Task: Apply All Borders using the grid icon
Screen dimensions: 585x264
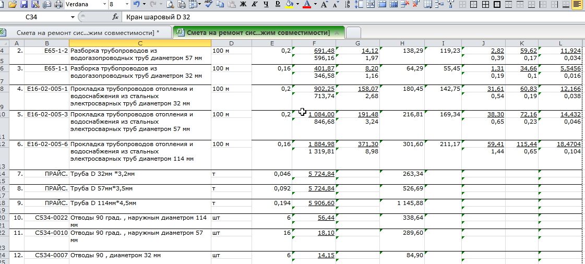Action: click(485, 4)
